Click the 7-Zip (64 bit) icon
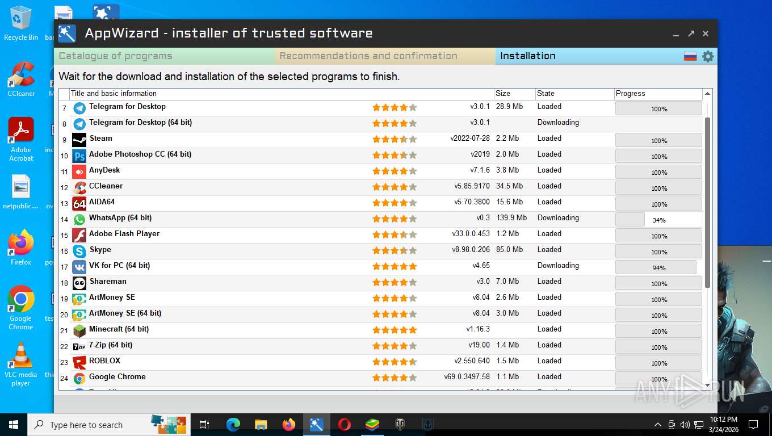The image size is (772, 436). point(79,346)
